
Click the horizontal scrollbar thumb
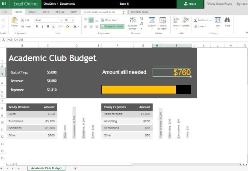pos(74,165)
